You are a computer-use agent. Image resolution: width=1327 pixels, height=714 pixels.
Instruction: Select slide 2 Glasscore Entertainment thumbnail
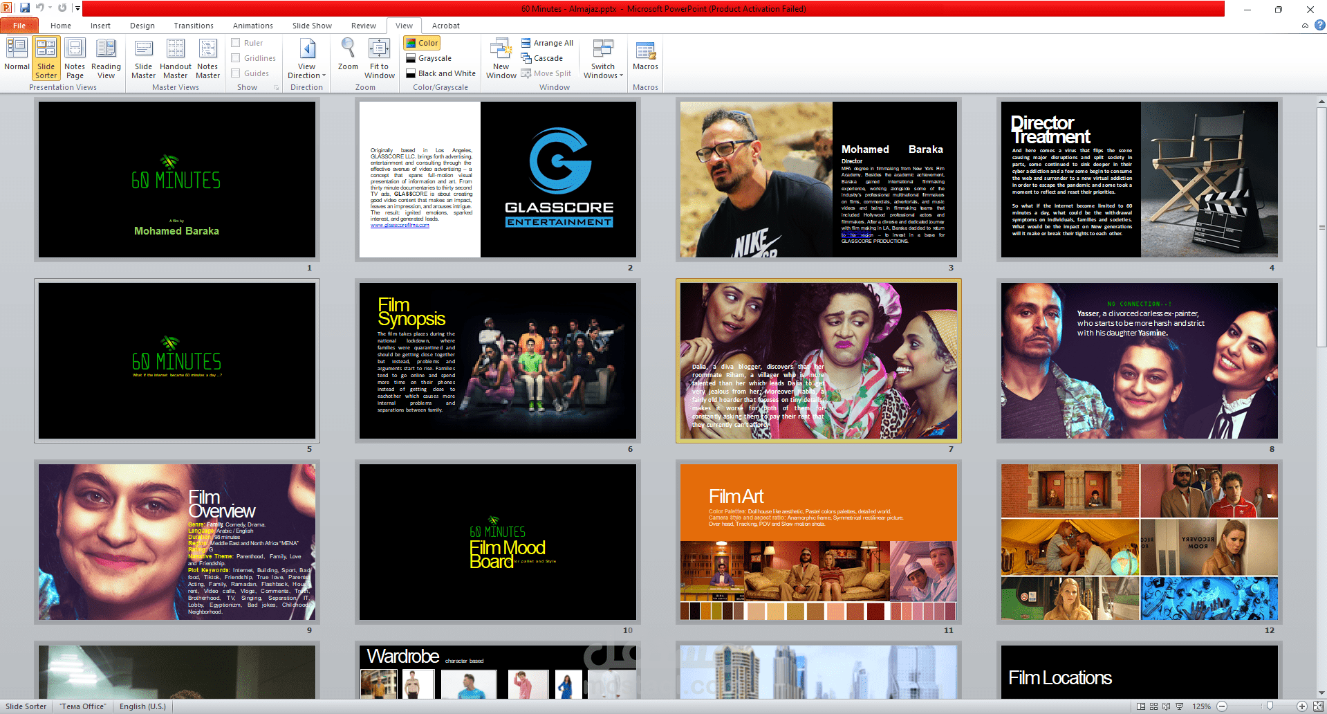(498, 180)
